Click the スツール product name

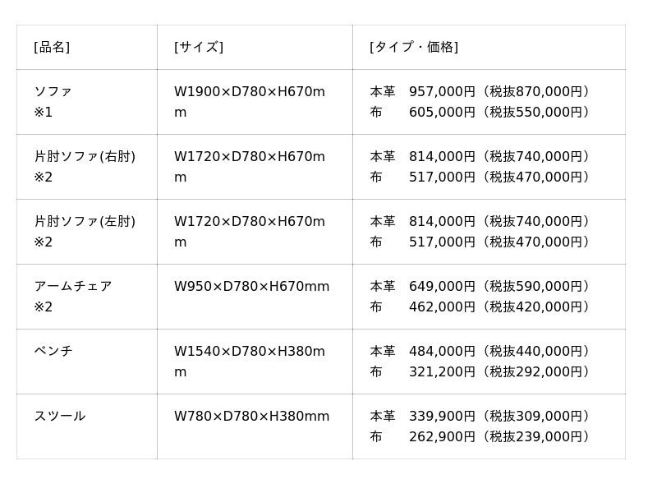tap(60, 417)
